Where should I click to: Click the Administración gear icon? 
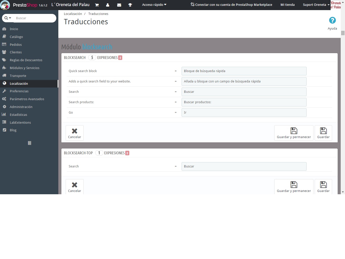tap(4, 107)
